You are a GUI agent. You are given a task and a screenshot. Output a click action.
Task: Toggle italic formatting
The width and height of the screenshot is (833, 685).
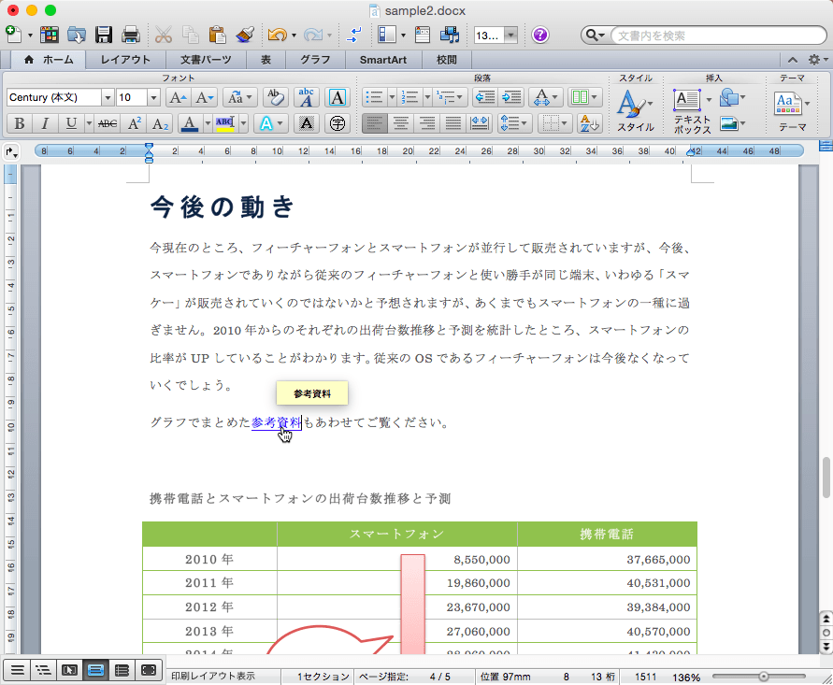45,123
